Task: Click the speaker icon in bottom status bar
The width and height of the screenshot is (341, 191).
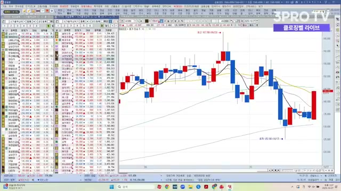Action: (x=326, y=176)
